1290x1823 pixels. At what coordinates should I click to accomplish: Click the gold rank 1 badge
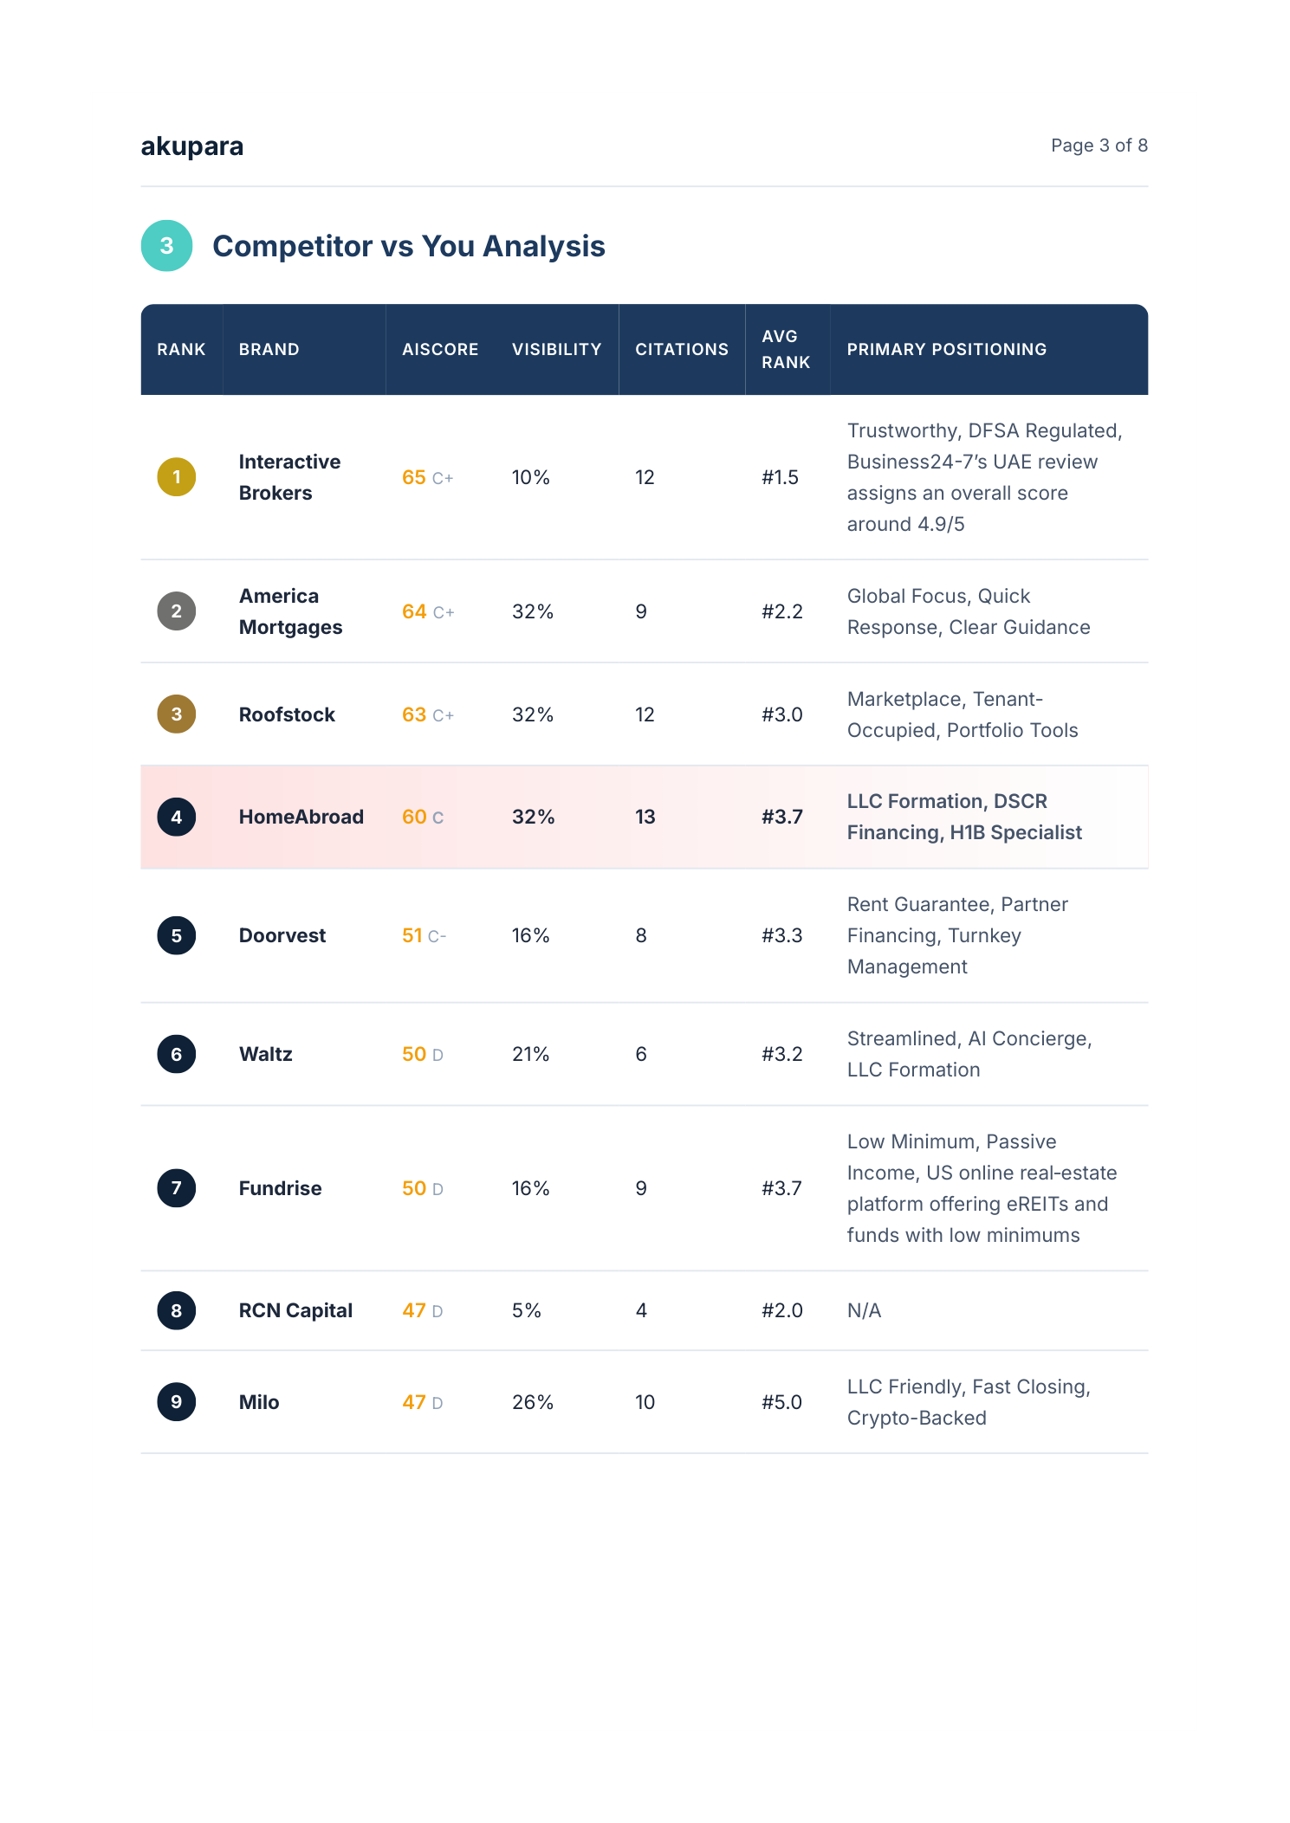click(176, 477)
